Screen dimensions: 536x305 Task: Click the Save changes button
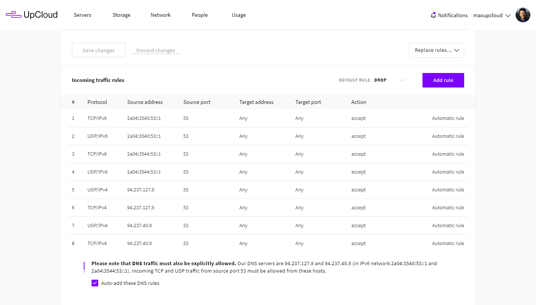coord(99,50)
